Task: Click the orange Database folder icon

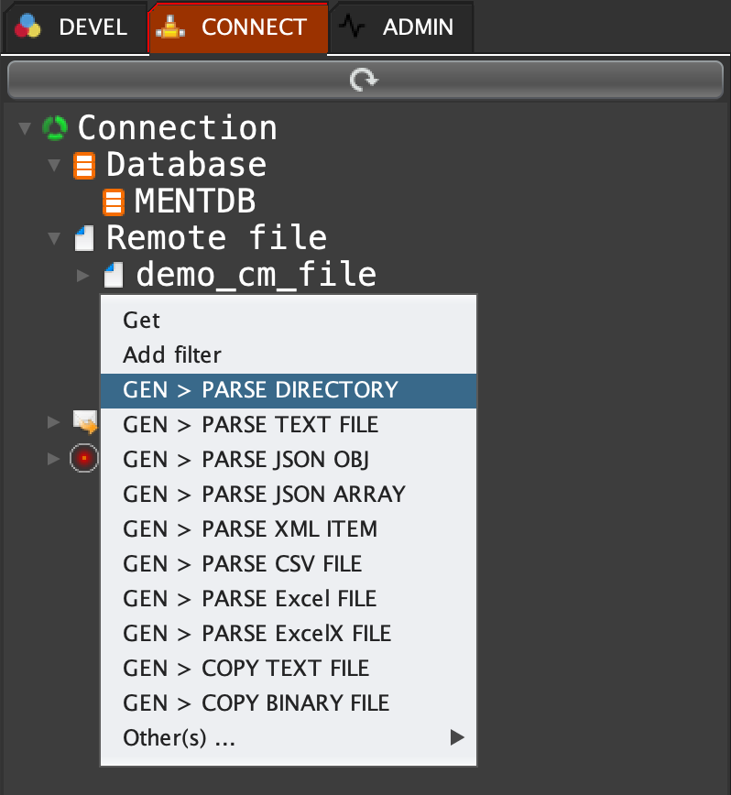Action: [x=83, y=165]
